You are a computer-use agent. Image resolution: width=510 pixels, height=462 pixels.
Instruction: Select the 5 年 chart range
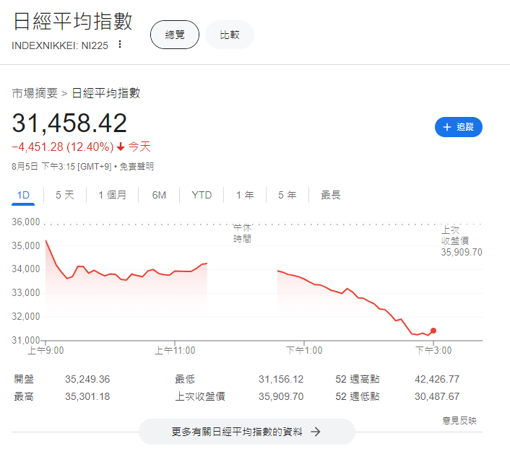pyautogui.click(x=287, y=195)
